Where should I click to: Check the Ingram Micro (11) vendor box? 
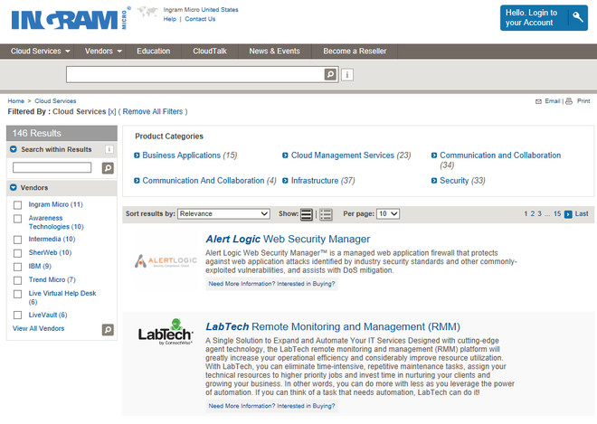(17, 205)
